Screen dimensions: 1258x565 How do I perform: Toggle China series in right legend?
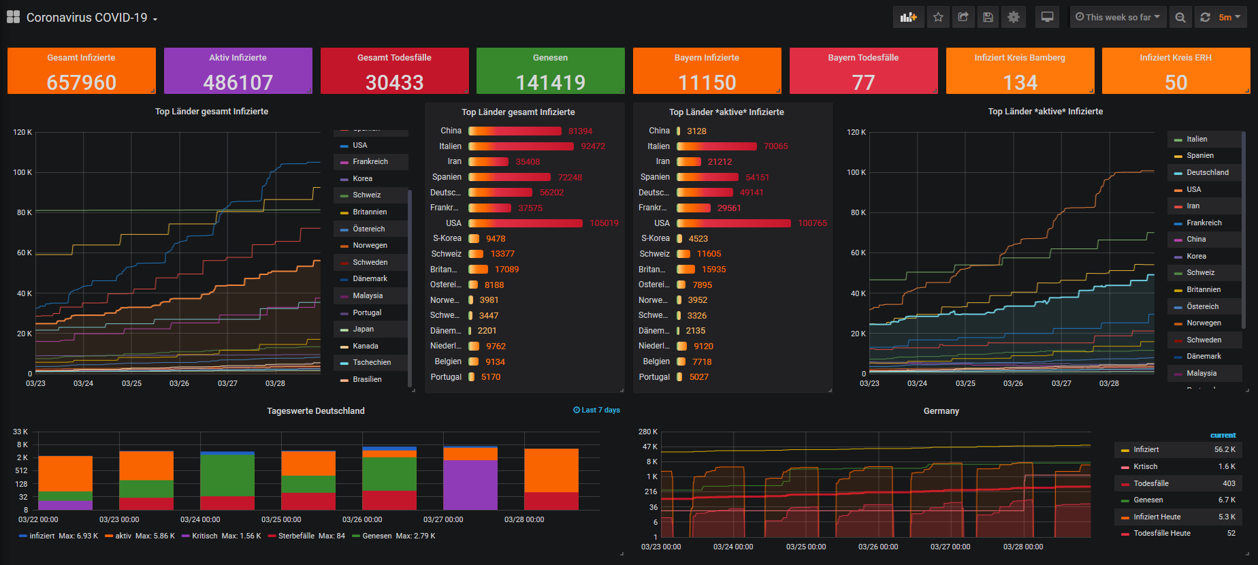point(1196,239)
